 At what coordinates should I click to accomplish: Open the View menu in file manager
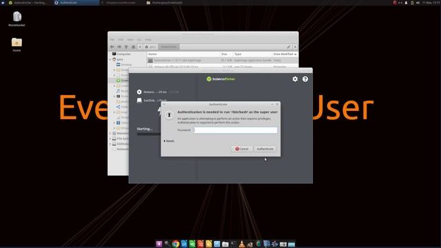pos(130,40)
